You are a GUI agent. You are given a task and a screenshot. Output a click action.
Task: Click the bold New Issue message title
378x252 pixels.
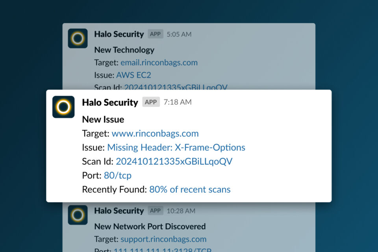pos(103,119)
